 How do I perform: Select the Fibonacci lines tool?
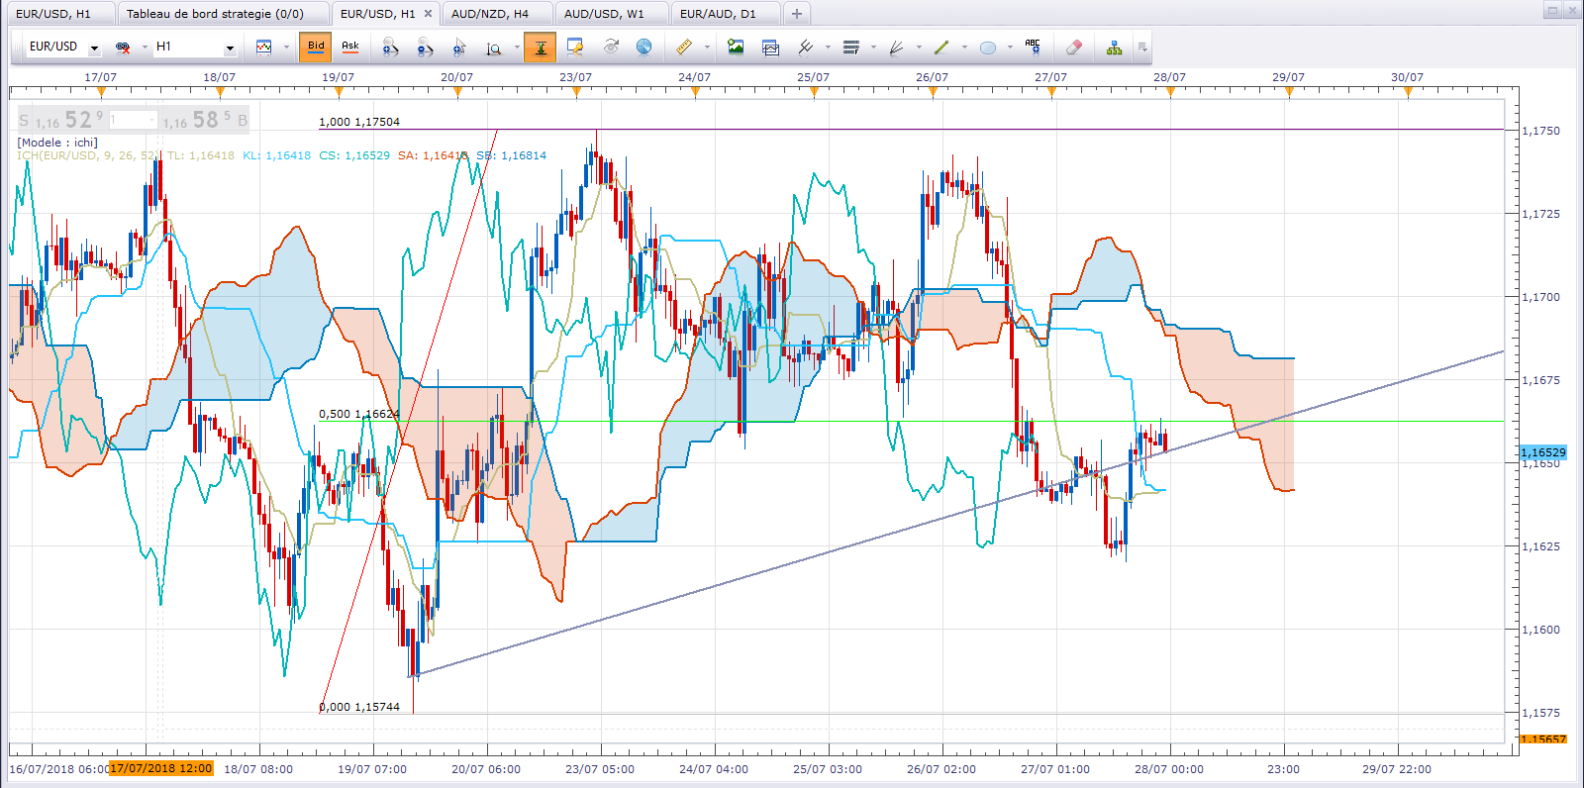point(850,47)
